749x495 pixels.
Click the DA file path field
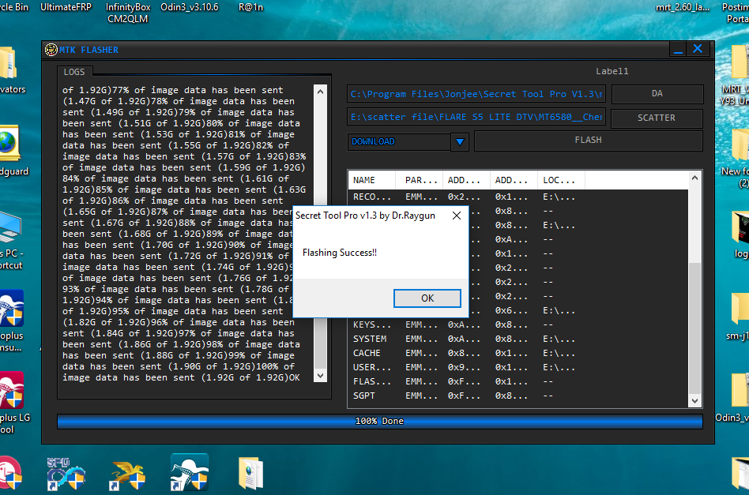[x=476, y=94]
